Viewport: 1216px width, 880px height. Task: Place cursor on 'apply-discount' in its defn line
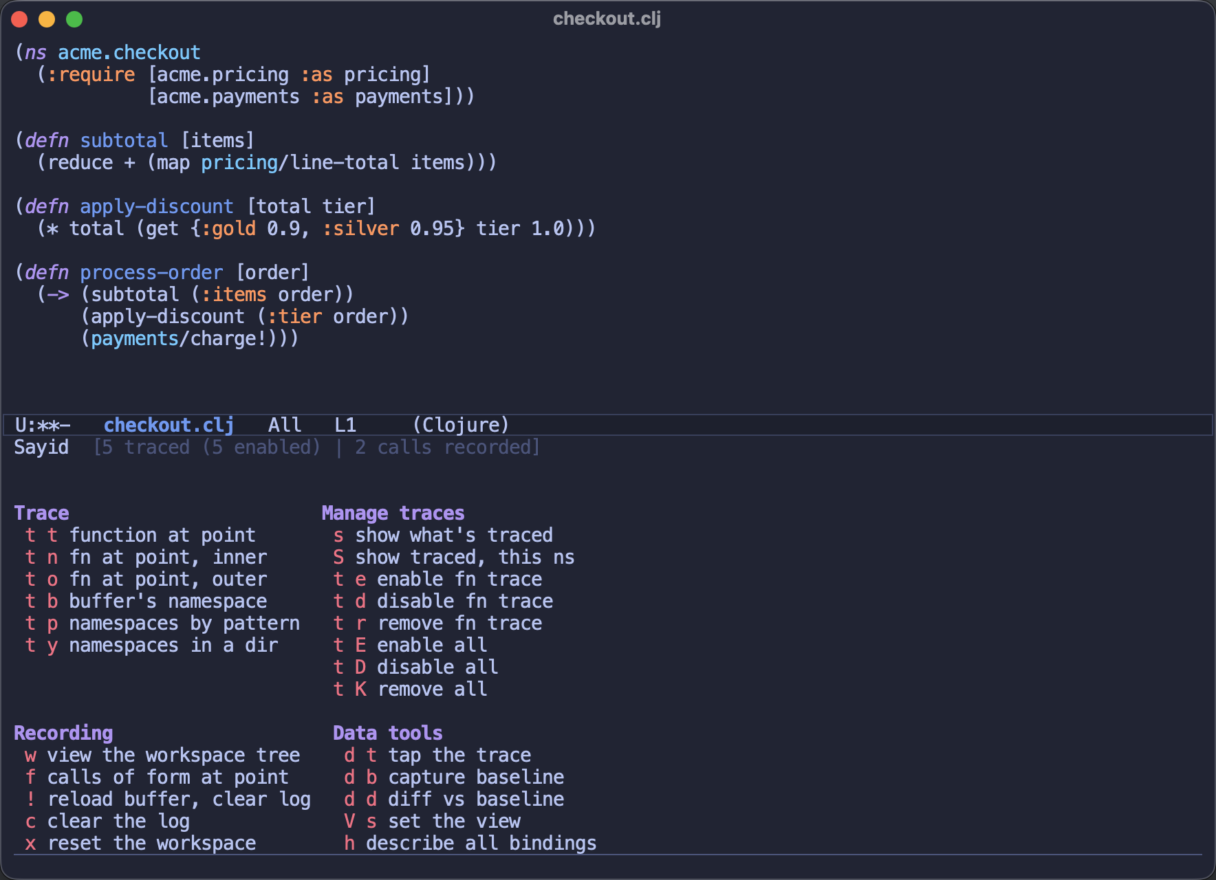(157, 206)
